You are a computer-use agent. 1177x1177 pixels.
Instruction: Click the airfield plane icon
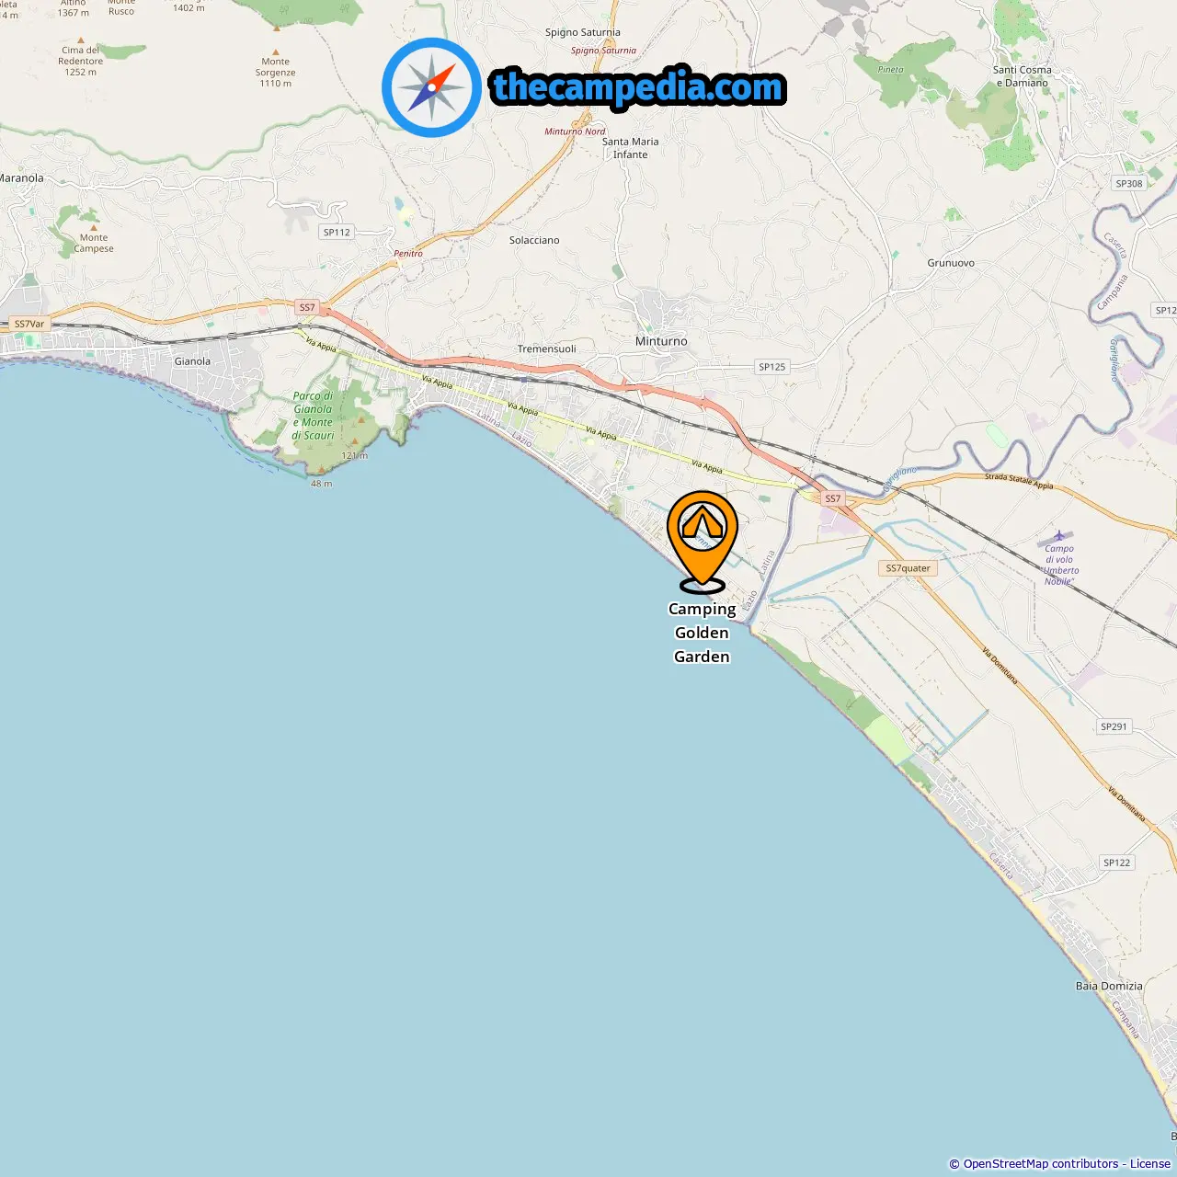click(1059, 535)
